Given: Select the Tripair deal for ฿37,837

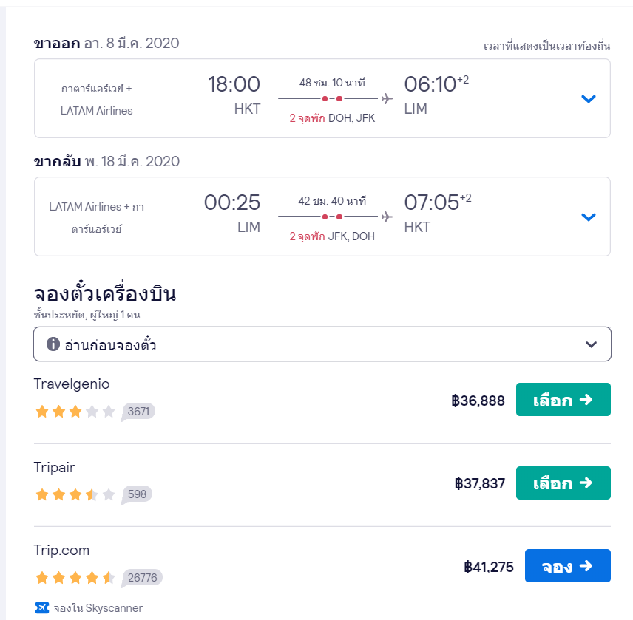Looking at the screenshot, I should (x=563, y=483).
